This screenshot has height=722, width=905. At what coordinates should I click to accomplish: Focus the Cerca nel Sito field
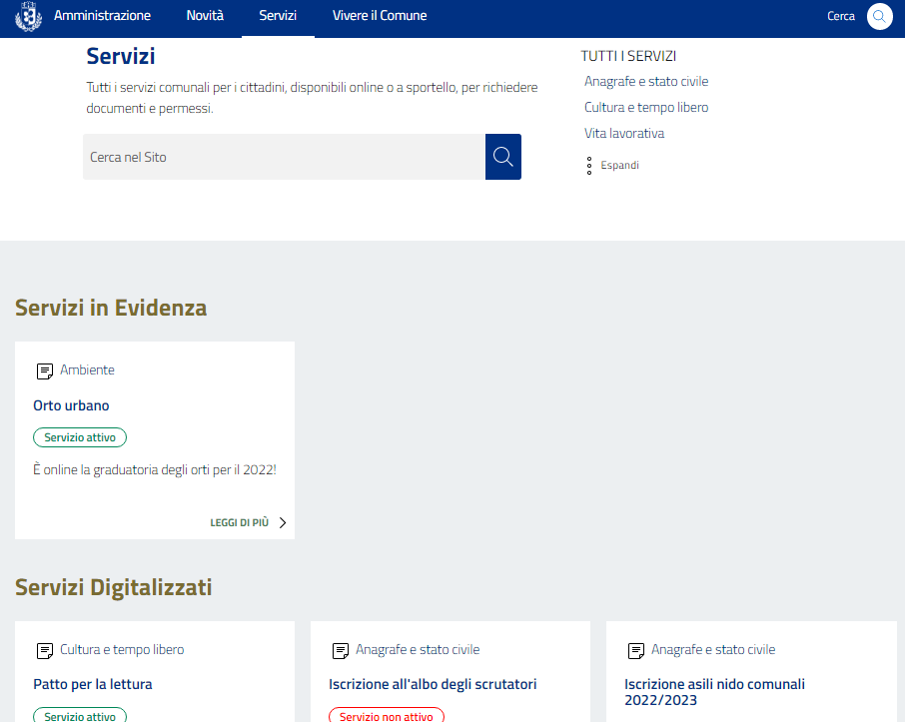(x=284, y=157)
